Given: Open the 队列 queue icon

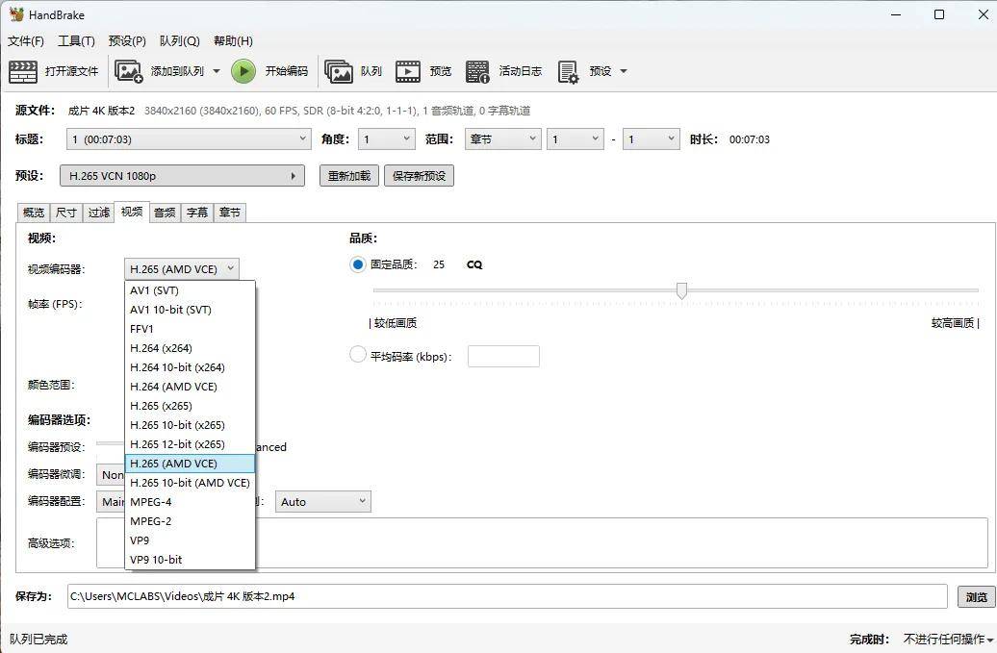Looking at the screenshot, I should click(339, 71).
